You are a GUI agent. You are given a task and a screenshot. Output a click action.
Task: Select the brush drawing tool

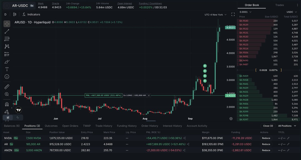[x=7, y=62]
